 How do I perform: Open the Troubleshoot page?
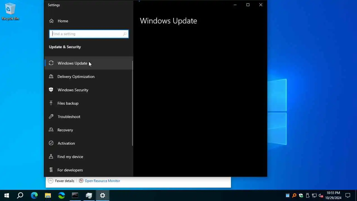89,117
